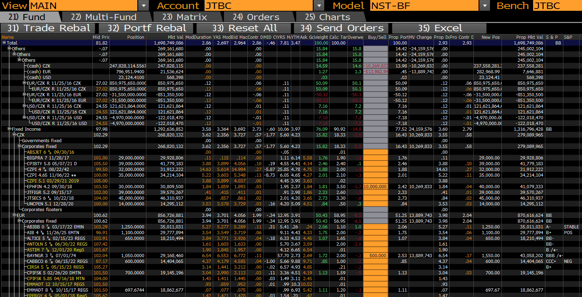Export using the 35) Excel button

439,28
